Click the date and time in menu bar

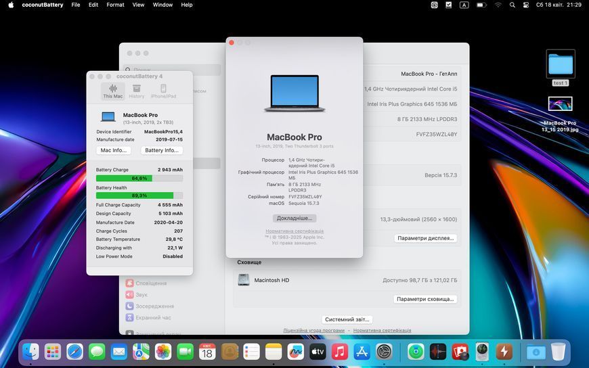click(x=559, y=5)
